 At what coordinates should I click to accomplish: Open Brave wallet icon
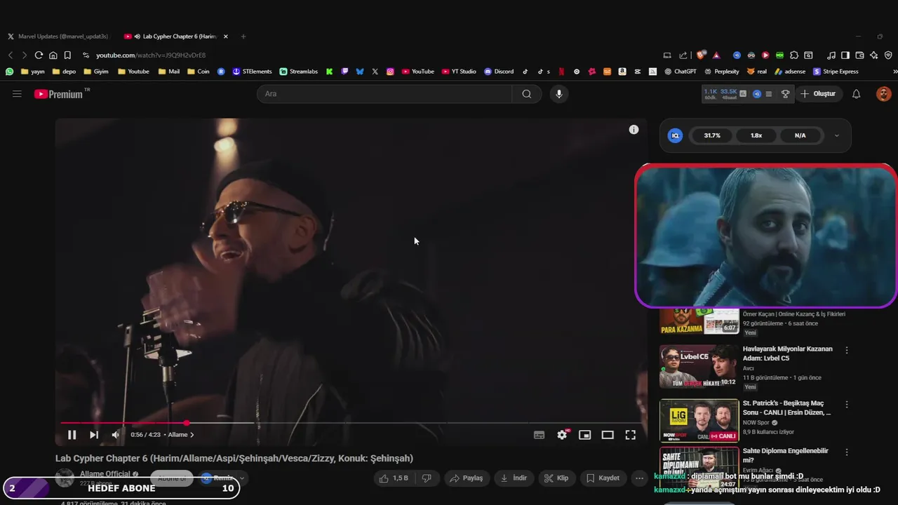click(859, 55)
